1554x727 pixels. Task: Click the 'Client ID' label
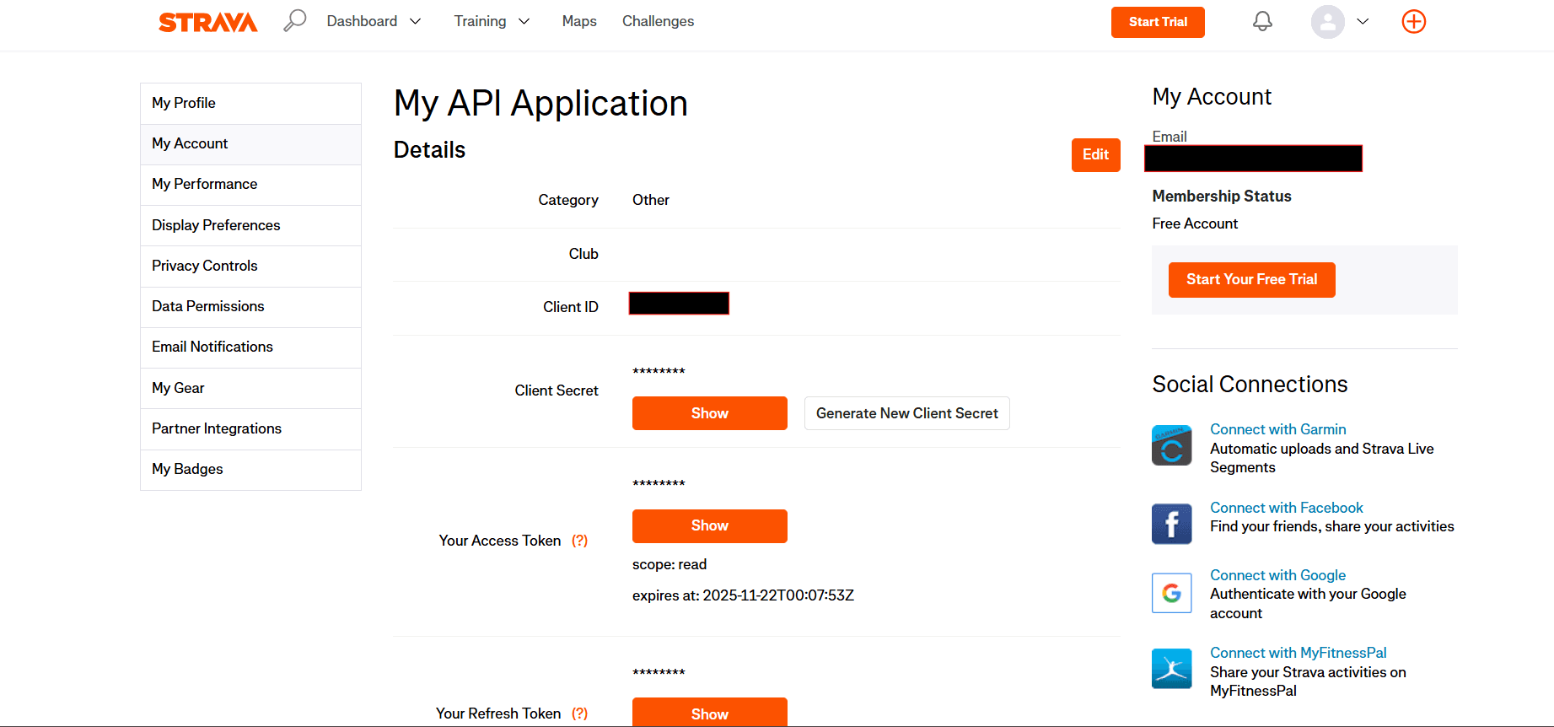coord(571,307)
